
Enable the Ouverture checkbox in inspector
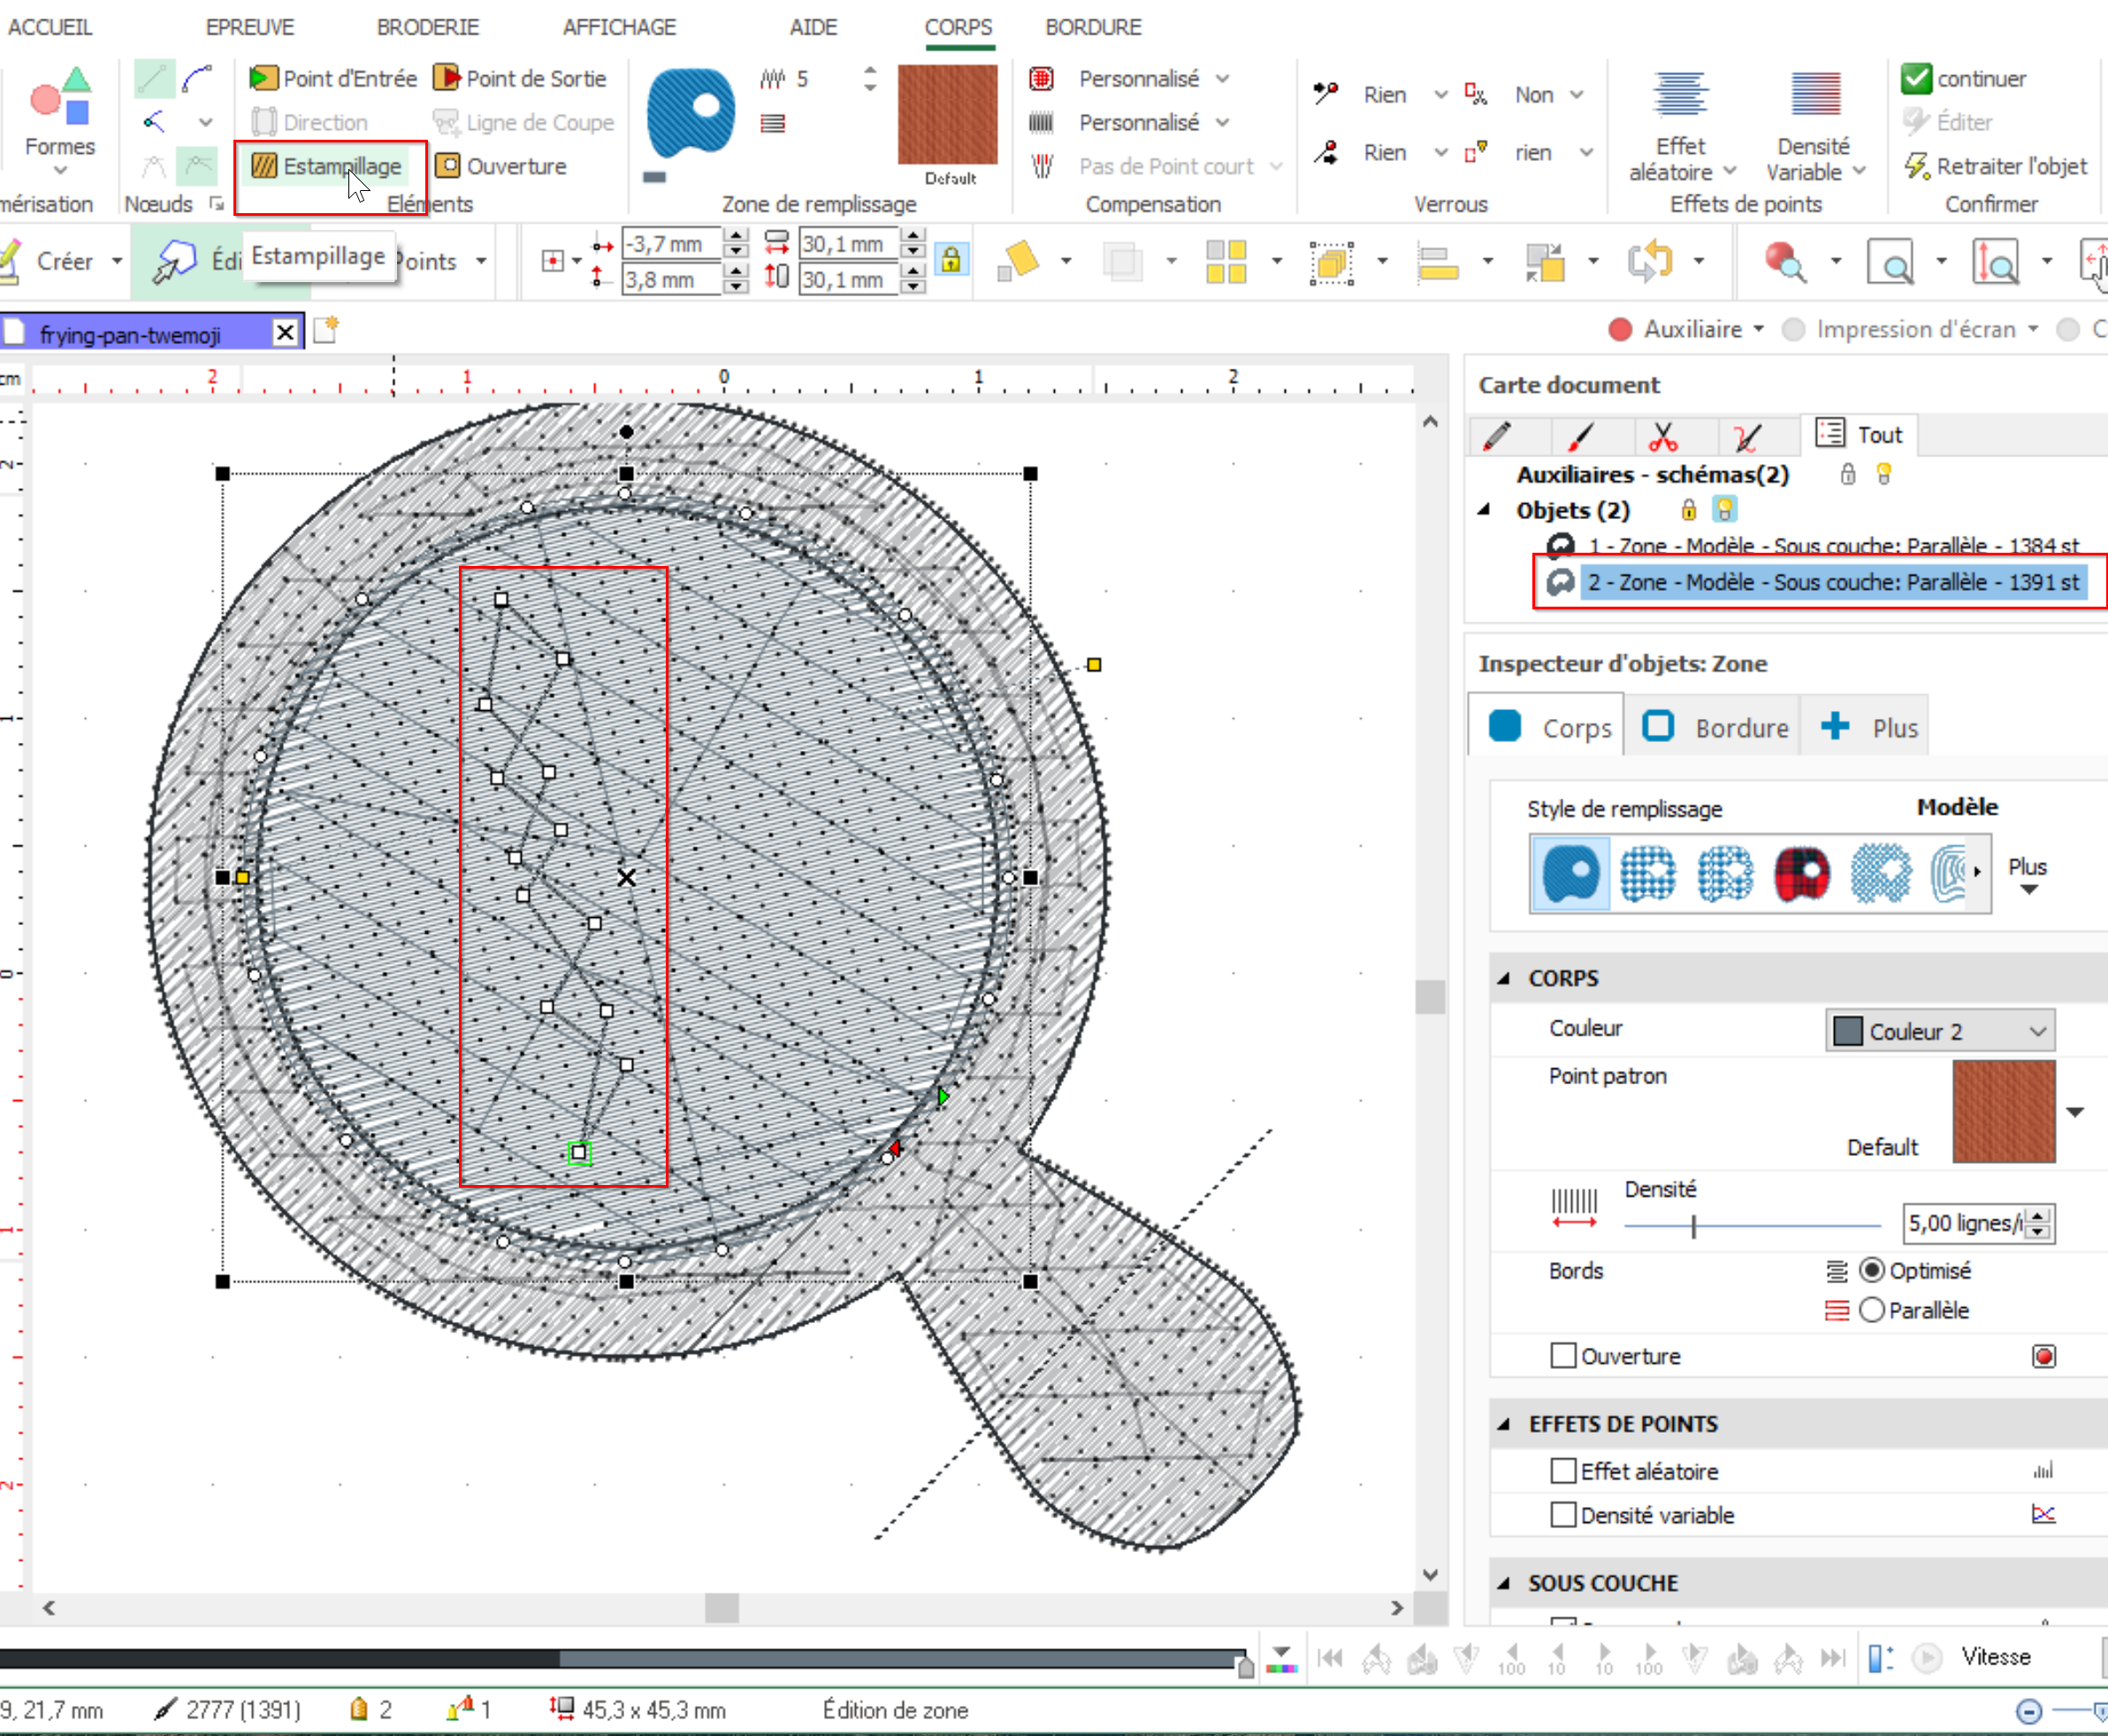coord(1563,1356)
